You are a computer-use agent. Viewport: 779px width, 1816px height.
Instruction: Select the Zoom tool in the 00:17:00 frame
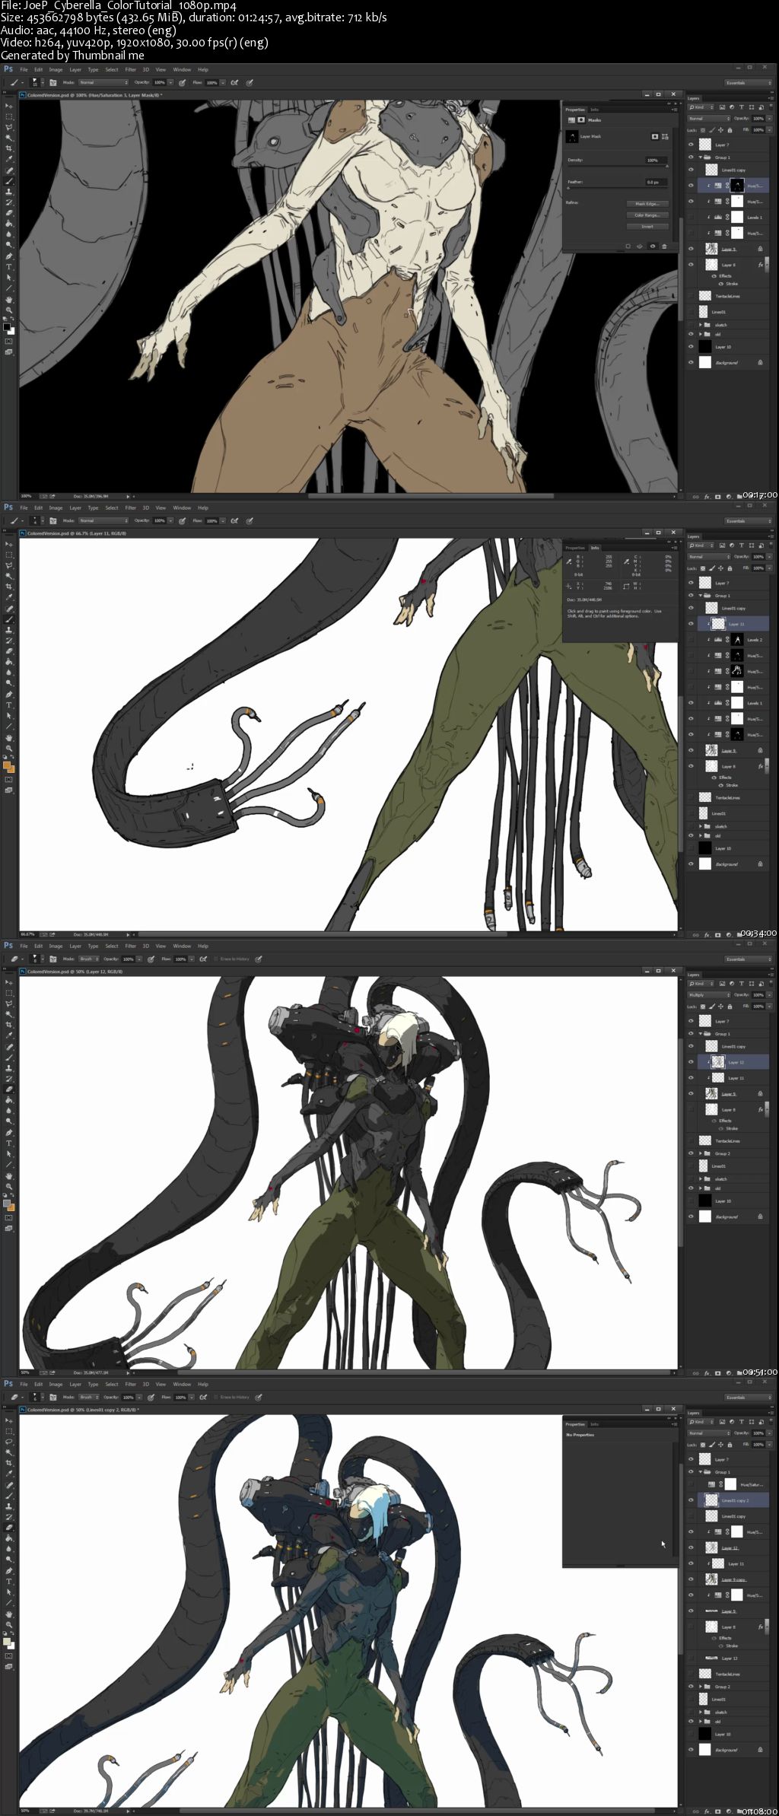pyautogui.click(x=9, y=310)
